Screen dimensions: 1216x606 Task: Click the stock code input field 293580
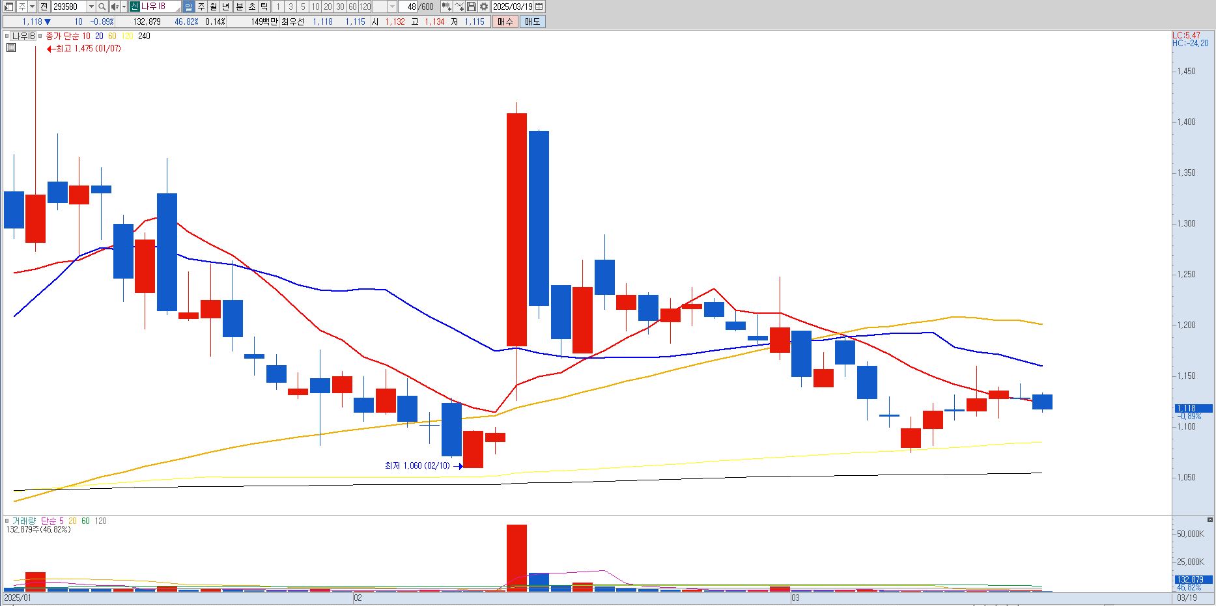(69, 7)
